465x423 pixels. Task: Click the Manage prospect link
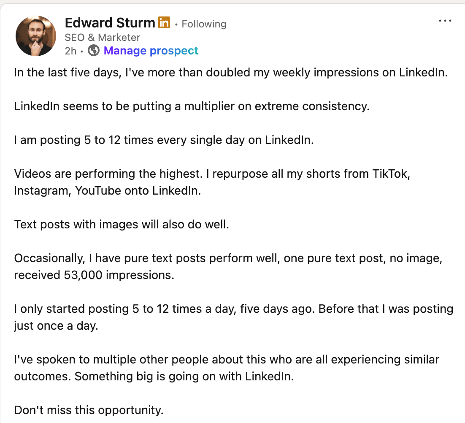coord(151,51)
